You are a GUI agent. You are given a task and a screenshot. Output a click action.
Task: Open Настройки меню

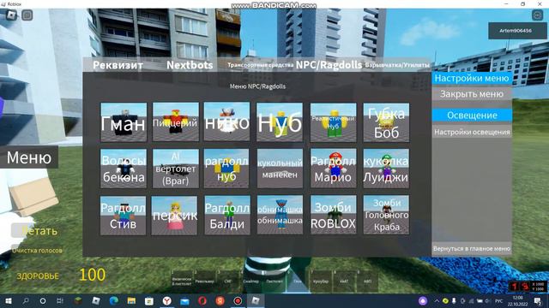(472, 78)
